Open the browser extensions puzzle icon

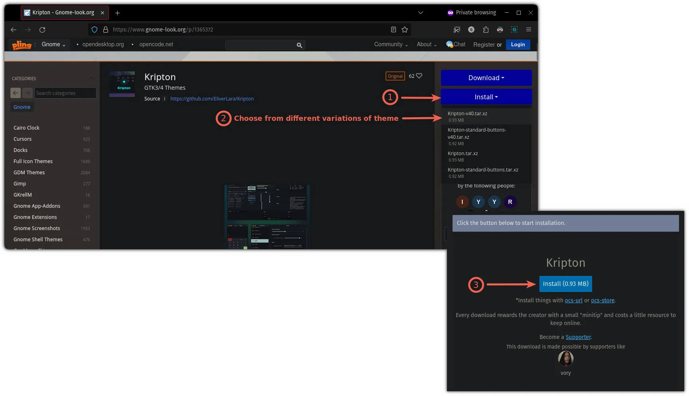click(x=486, y=30)
